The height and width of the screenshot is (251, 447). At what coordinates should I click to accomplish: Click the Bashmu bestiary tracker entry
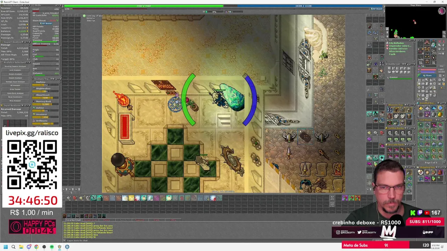tap(45, 83)
